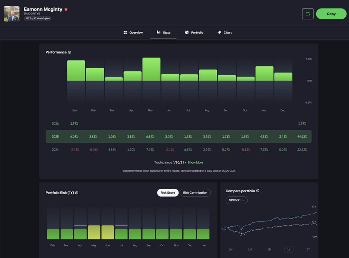Expand history with Show More
This screenshot has height=258, width=349.
click(195, 163)
